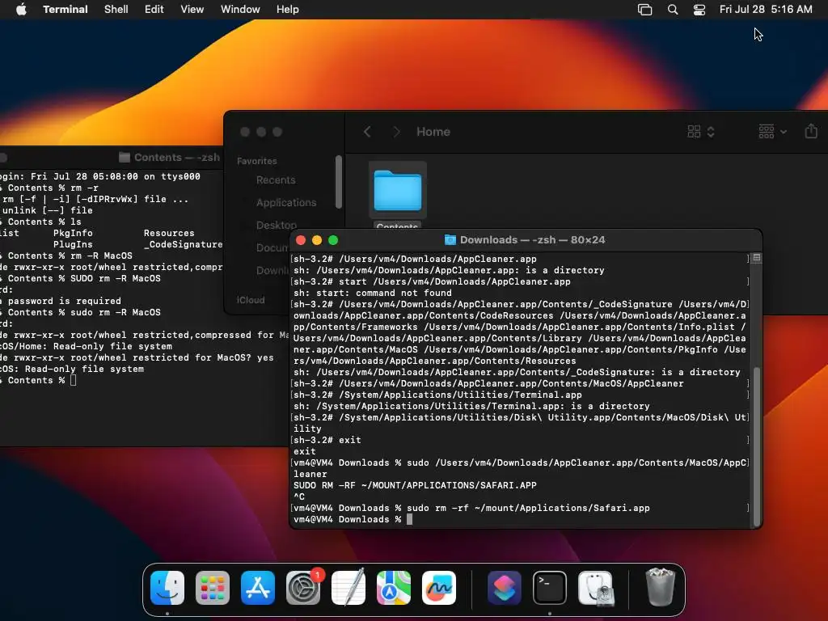Show the date and time notification panel

[x=766, y=10]
